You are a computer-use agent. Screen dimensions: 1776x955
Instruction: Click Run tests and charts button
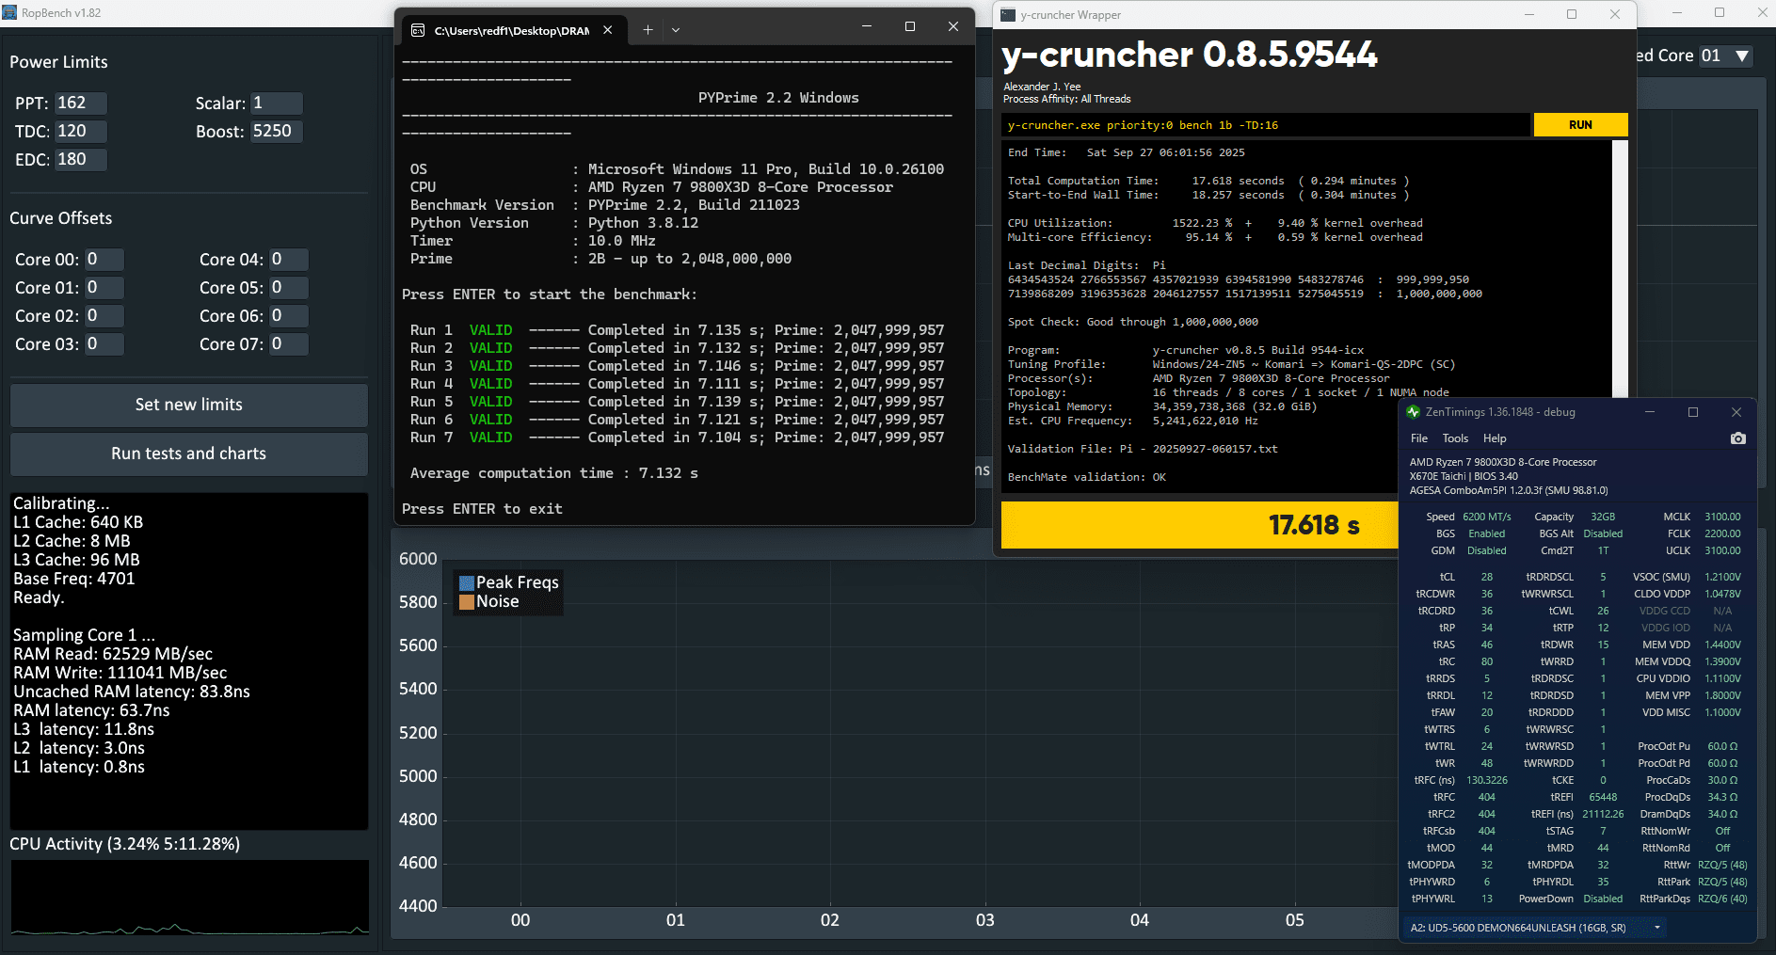click(189, 454)
